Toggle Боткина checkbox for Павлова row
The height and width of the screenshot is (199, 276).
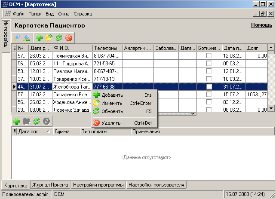pos(209,71)
